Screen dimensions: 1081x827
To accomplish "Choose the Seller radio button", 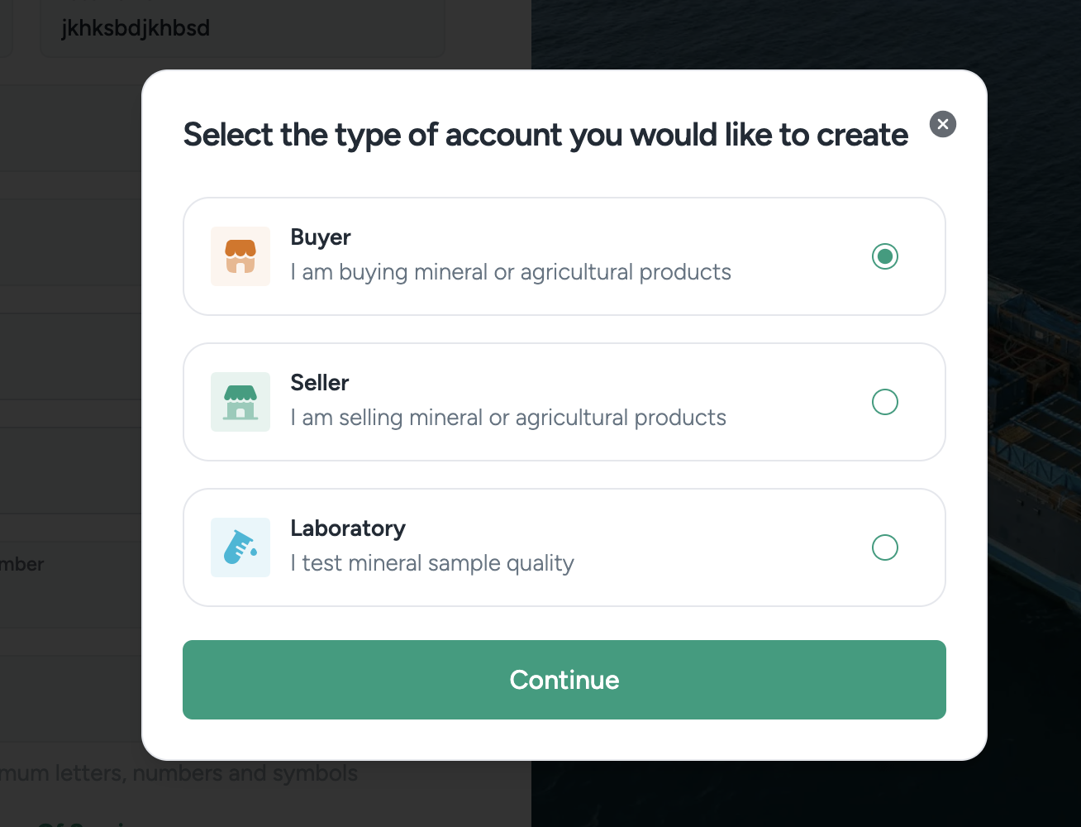I will tap(885, 402).
